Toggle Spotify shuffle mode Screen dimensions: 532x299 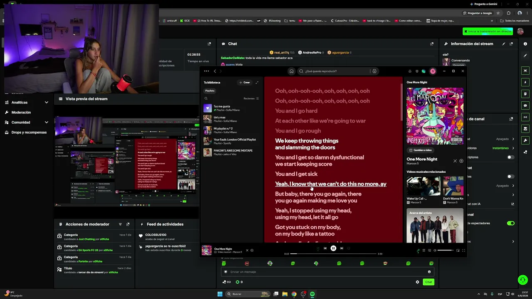[318, 248]
